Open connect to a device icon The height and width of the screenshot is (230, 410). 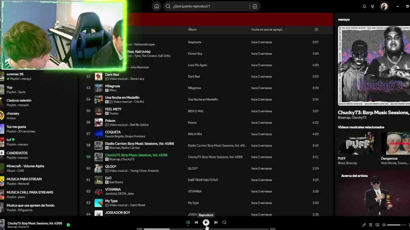point(377,225)
